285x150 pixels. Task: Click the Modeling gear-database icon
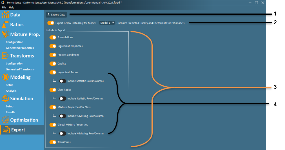(x=5, y=77)
